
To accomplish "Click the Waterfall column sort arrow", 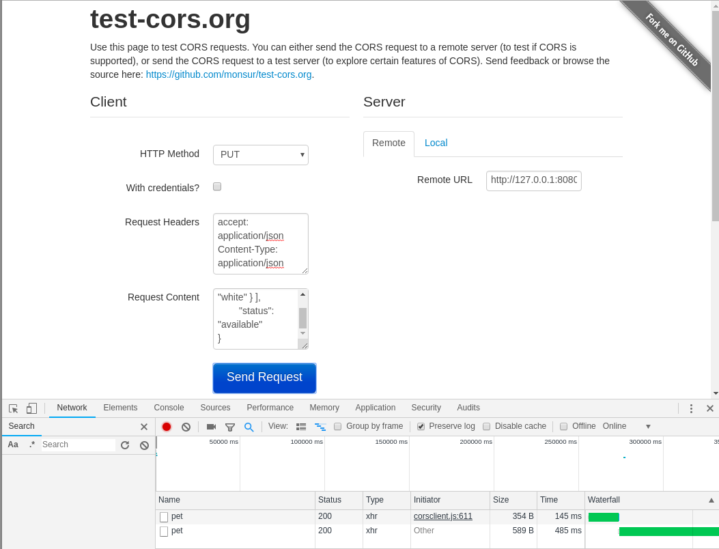I will coord(711,500).
